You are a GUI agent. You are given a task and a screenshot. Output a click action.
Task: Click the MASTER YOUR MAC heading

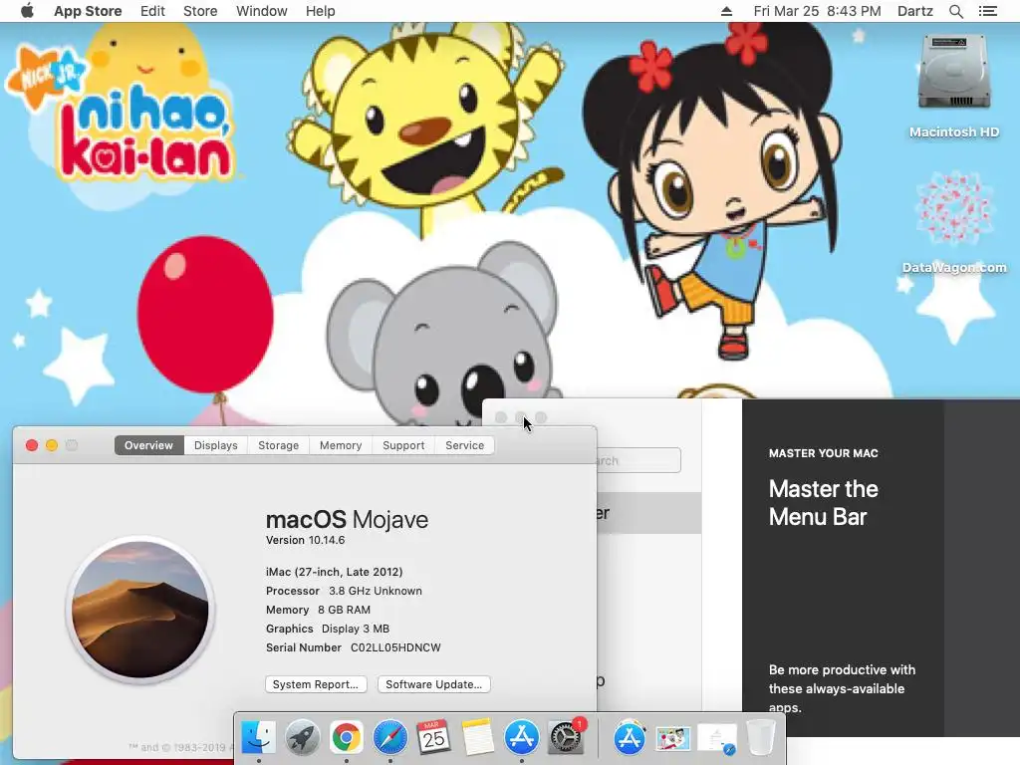pyautogui.click(x=823, y=453)
